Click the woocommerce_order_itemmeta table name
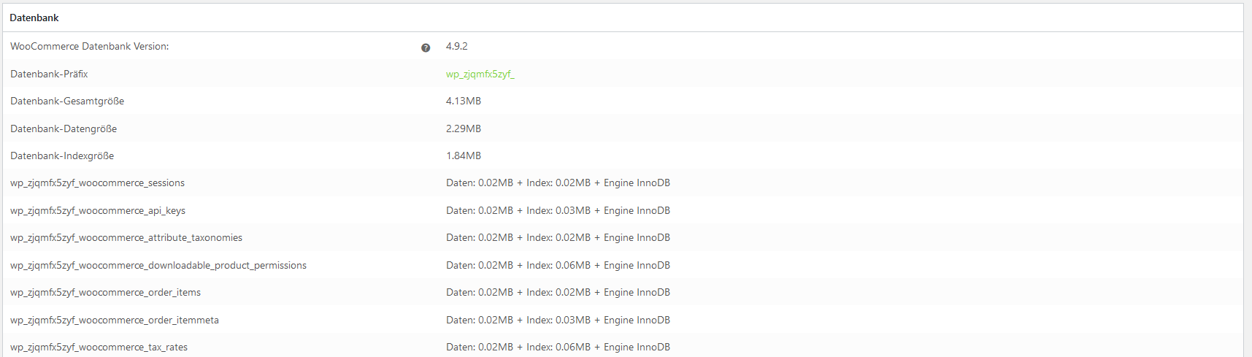Screen dimensions: 1252x357 pyautogui.click(x=115, y=320)
